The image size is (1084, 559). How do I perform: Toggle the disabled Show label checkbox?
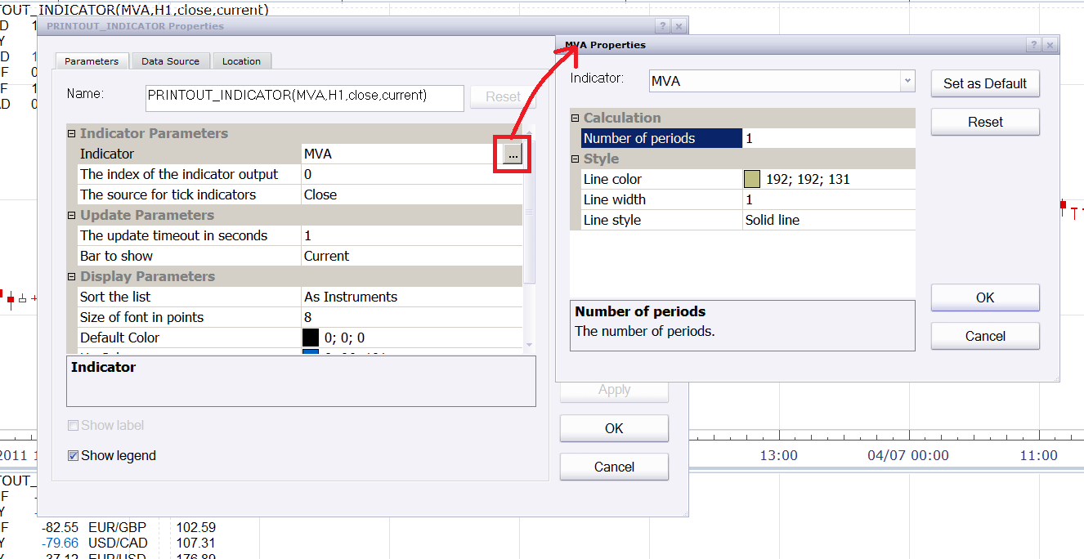[x=74, y=426]
